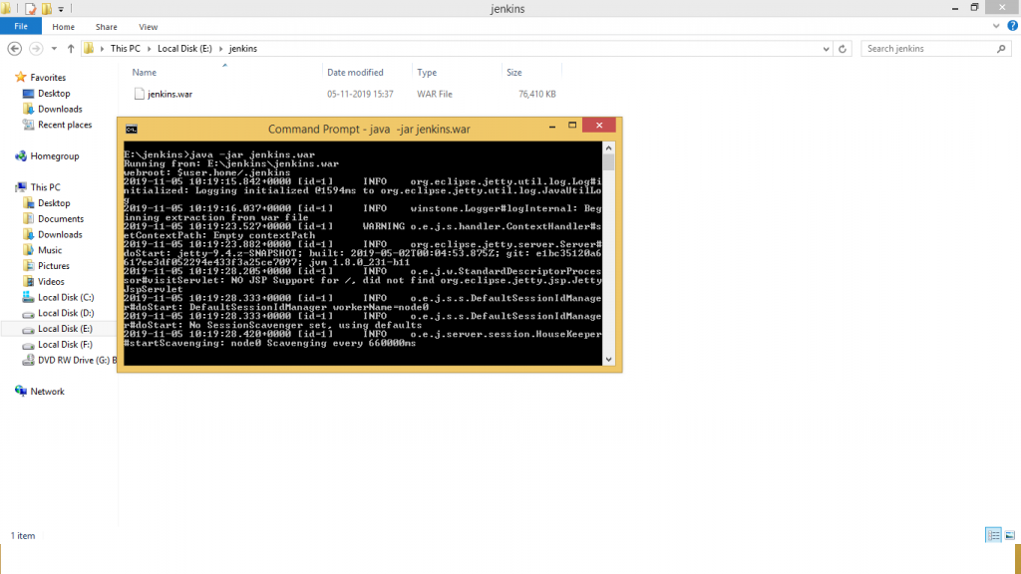Switch to the View ribbon tab
This screenshot has width=1021, height=574.
(148, 27)
